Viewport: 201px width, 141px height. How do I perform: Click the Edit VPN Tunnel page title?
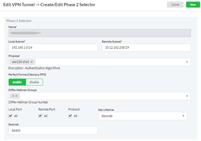(49, 5)
